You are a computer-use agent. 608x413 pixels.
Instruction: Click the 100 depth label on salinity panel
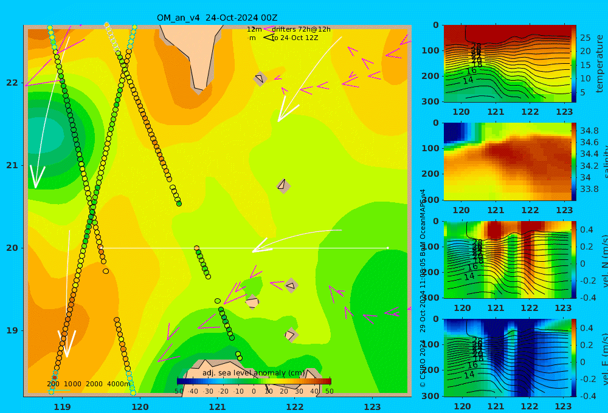(430, 148)
